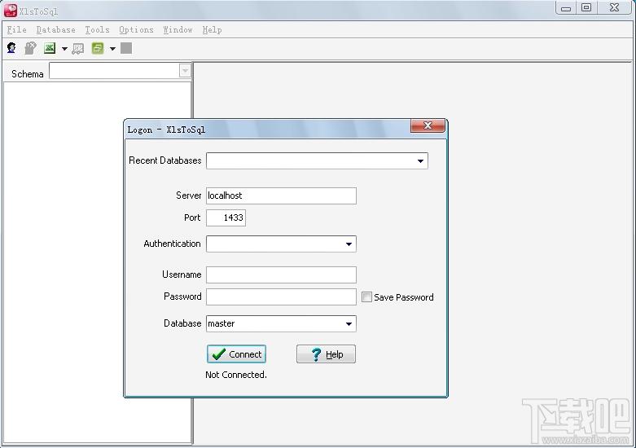
Task: Expand the Authentication dropdown
Action: 349,244
